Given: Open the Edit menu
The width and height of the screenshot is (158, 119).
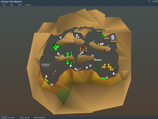Looking at the screenshot, I should [x=12, y=5].
